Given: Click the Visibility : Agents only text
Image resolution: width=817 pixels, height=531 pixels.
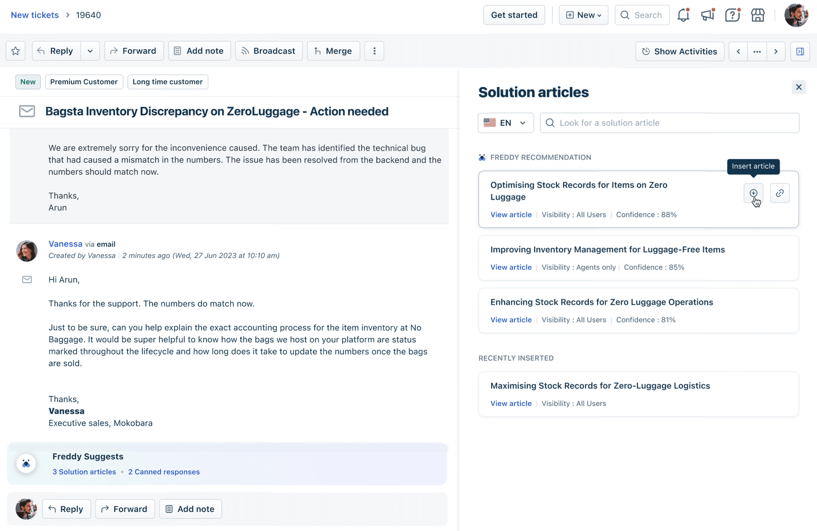Looking at the screenshot, I should click(579, 267).
